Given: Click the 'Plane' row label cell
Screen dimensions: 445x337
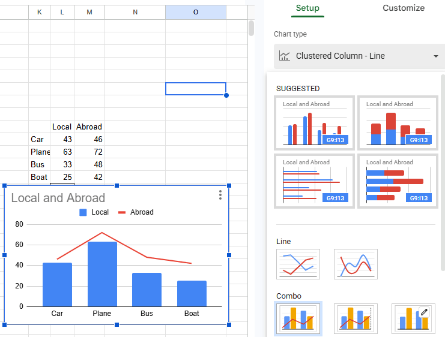Looking at the screenshot, I should (40, 152).
